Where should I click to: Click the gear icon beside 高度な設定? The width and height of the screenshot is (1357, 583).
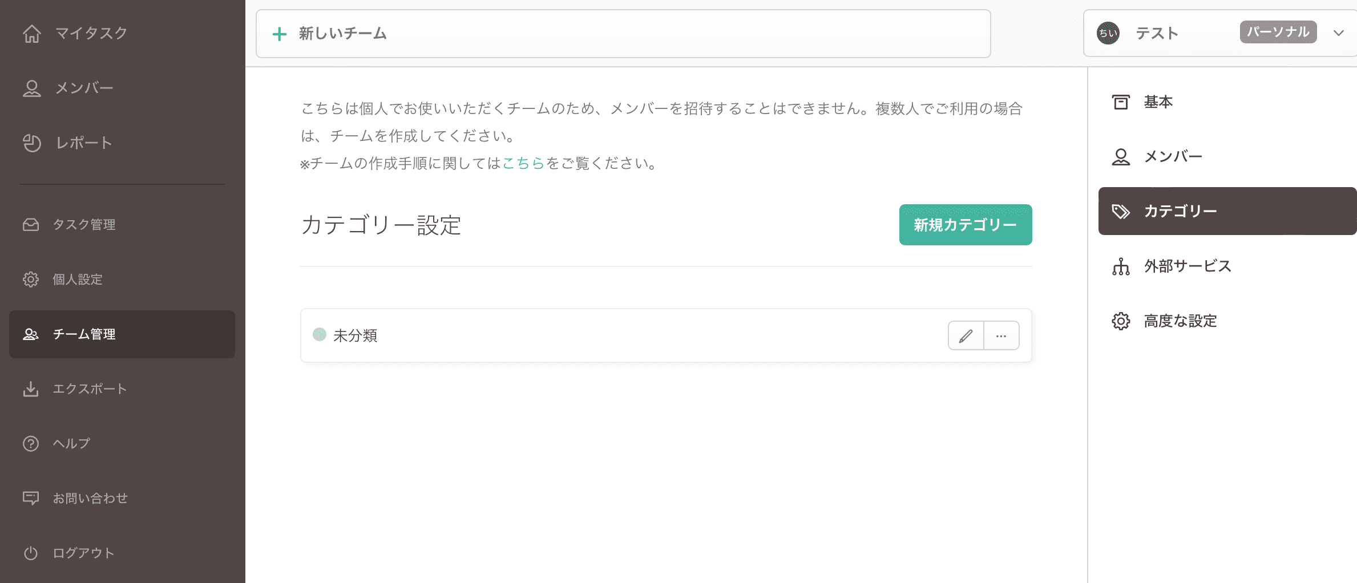click(1121, 321)
